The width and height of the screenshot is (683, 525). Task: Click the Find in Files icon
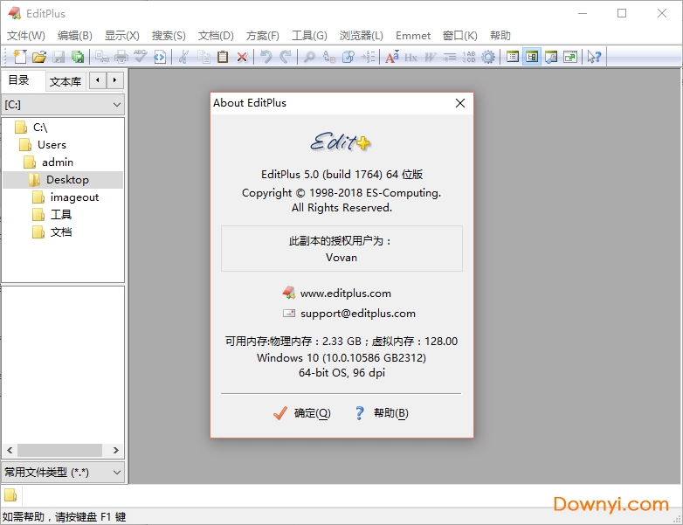[x=348, y=57]
